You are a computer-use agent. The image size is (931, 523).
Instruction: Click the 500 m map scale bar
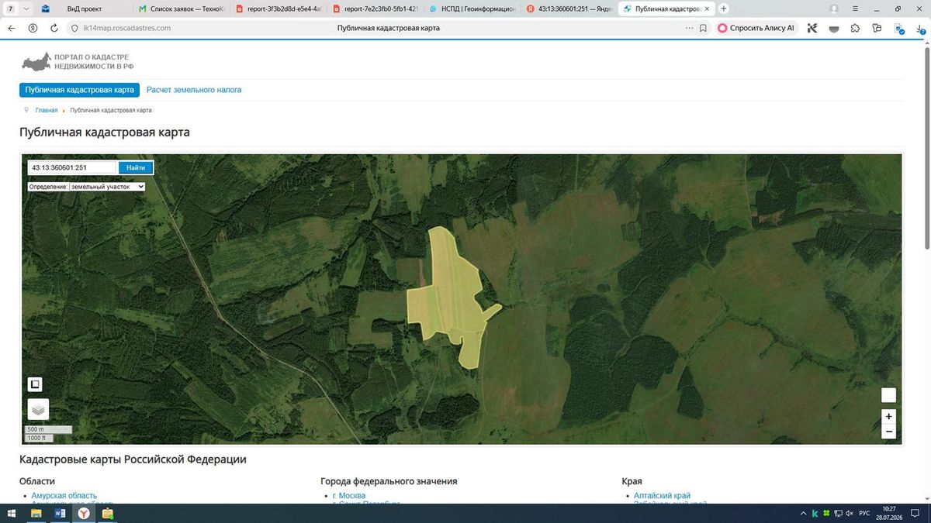point(48,429)
